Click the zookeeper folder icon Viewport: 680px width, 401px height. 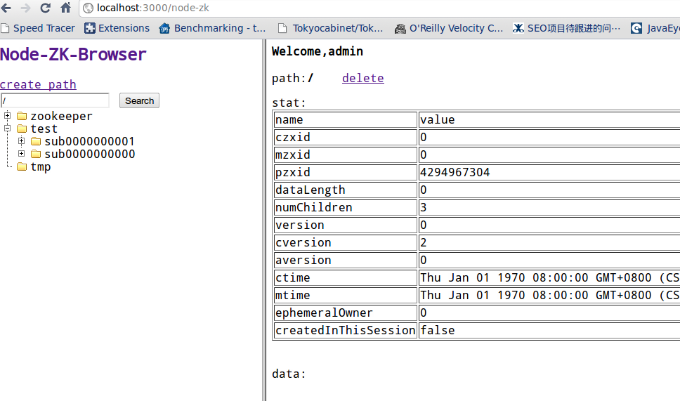click(x=21, y=116)
